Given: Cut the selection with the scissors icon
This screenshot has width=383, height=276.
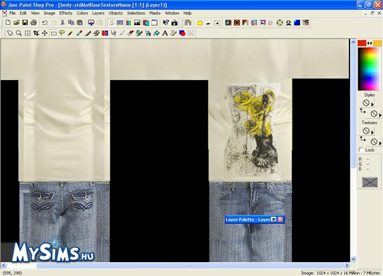Looking at the screenshot, I should pyautogui.click(x=63, y=23).
